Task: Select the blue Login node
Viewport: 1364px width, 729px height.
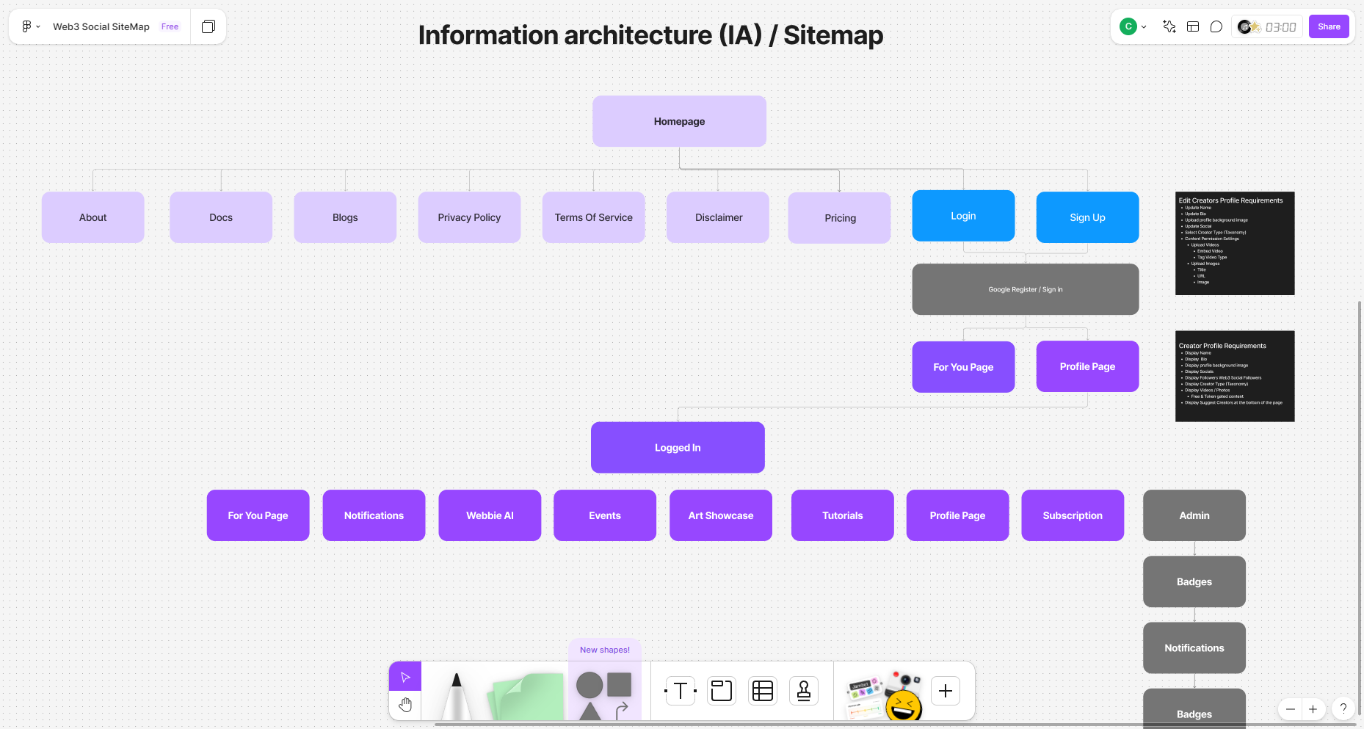Action: [963, 216]
